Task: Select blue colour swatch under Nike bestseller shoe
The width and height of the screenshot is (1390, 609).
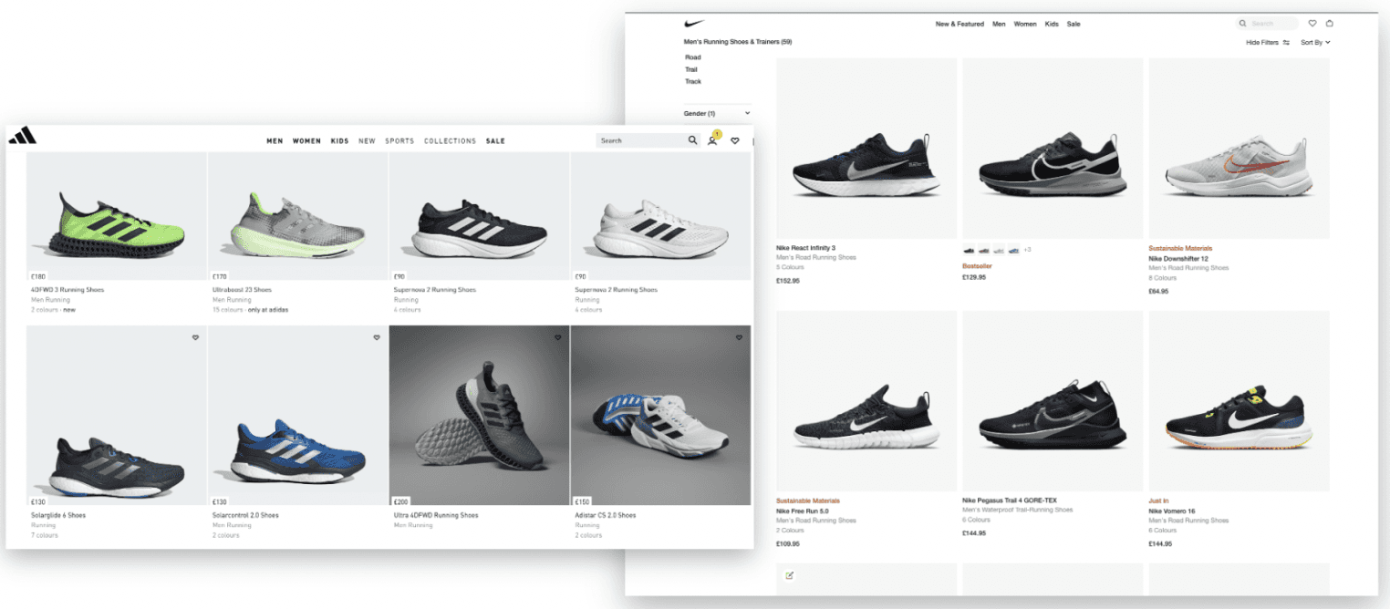Action: [1013, 250]
